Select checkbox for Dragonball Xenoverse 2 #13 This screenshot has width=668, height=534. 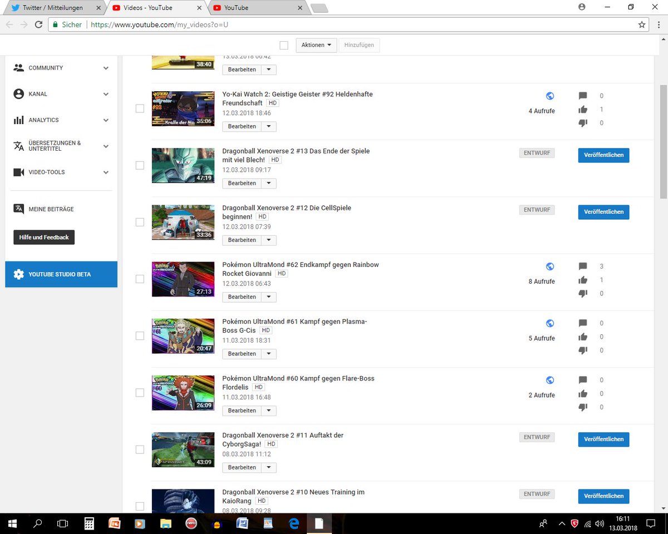coord(140,165)
